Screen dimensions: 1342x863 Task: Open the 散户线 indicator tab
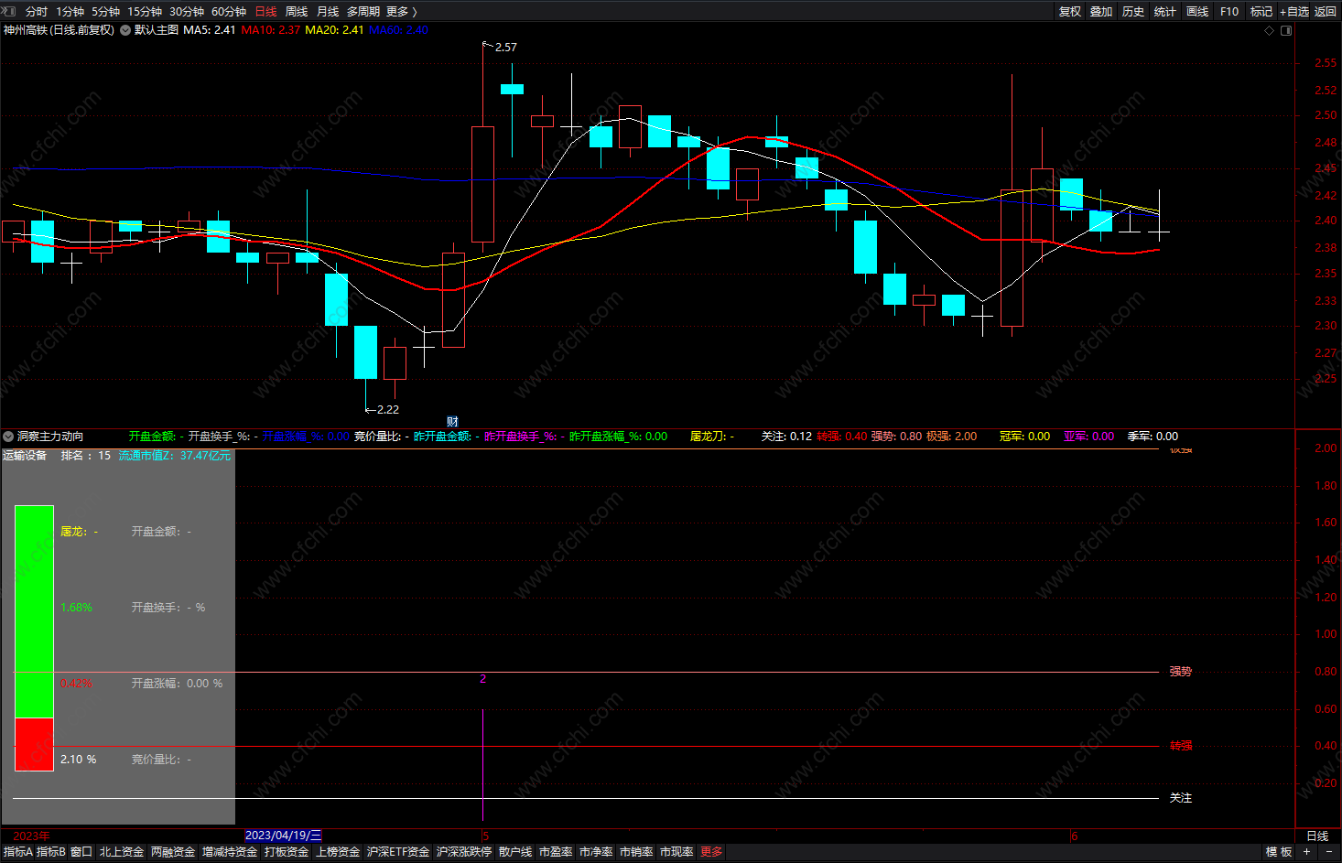[515, 852]
